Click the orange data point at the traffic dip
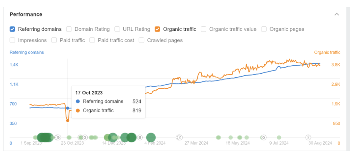This screenshot has width=352, height=151. point(67,121)
